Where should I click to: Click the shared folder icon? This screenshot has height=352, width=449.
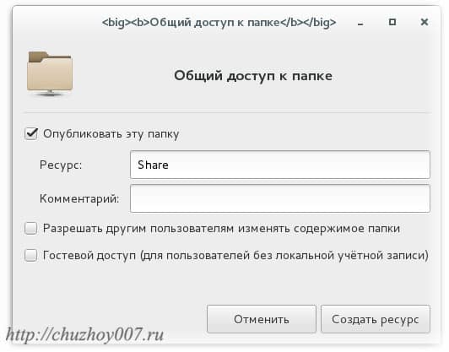tap(50, 73)
